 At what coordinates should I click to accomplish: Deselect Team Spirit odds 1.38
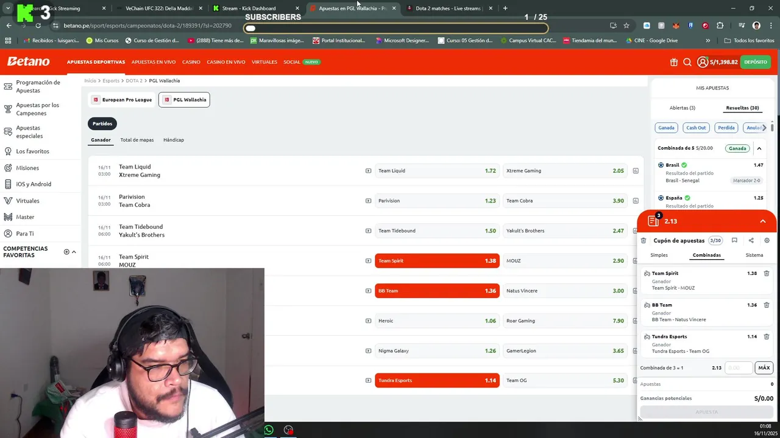point(437,261)
